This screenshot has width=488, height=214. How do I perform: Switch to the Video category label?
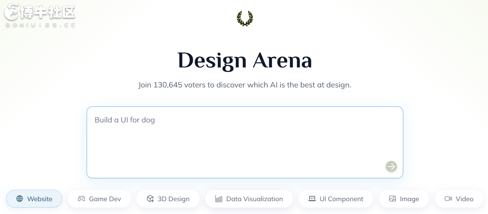[x=464, y=199]
